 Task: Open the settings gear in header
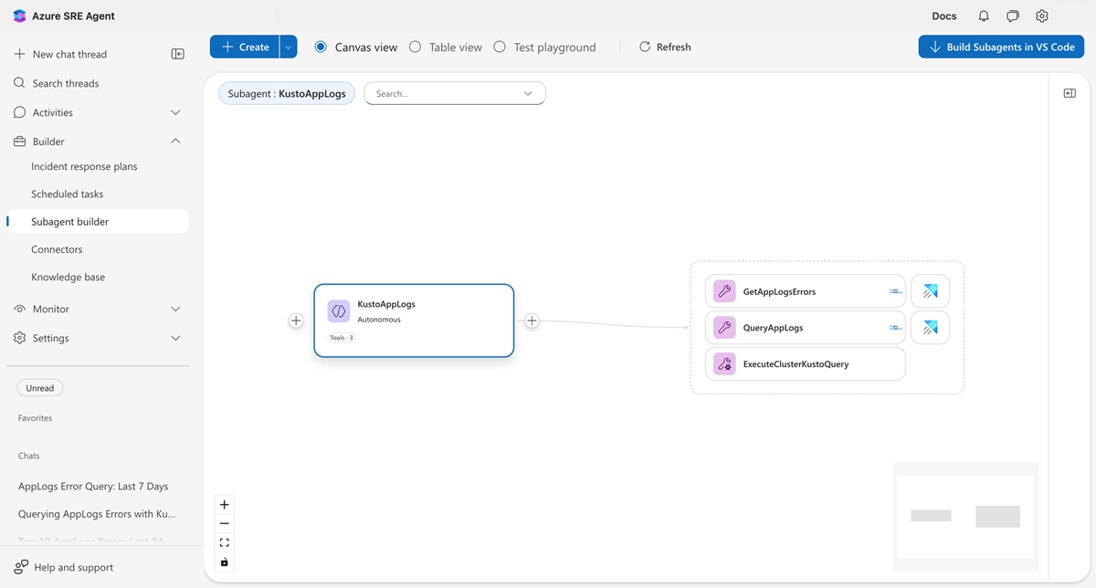click(x=1042, y=16)
